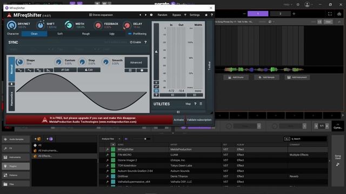The height and width of the screenshot is (194, 346).
Task: Click the red DELAY knob
Action: click(x=127, y=25)
